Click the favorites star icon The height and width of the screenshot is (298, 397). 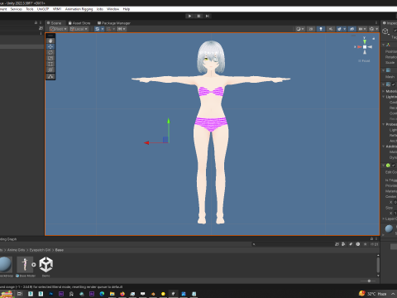(366, 244)
